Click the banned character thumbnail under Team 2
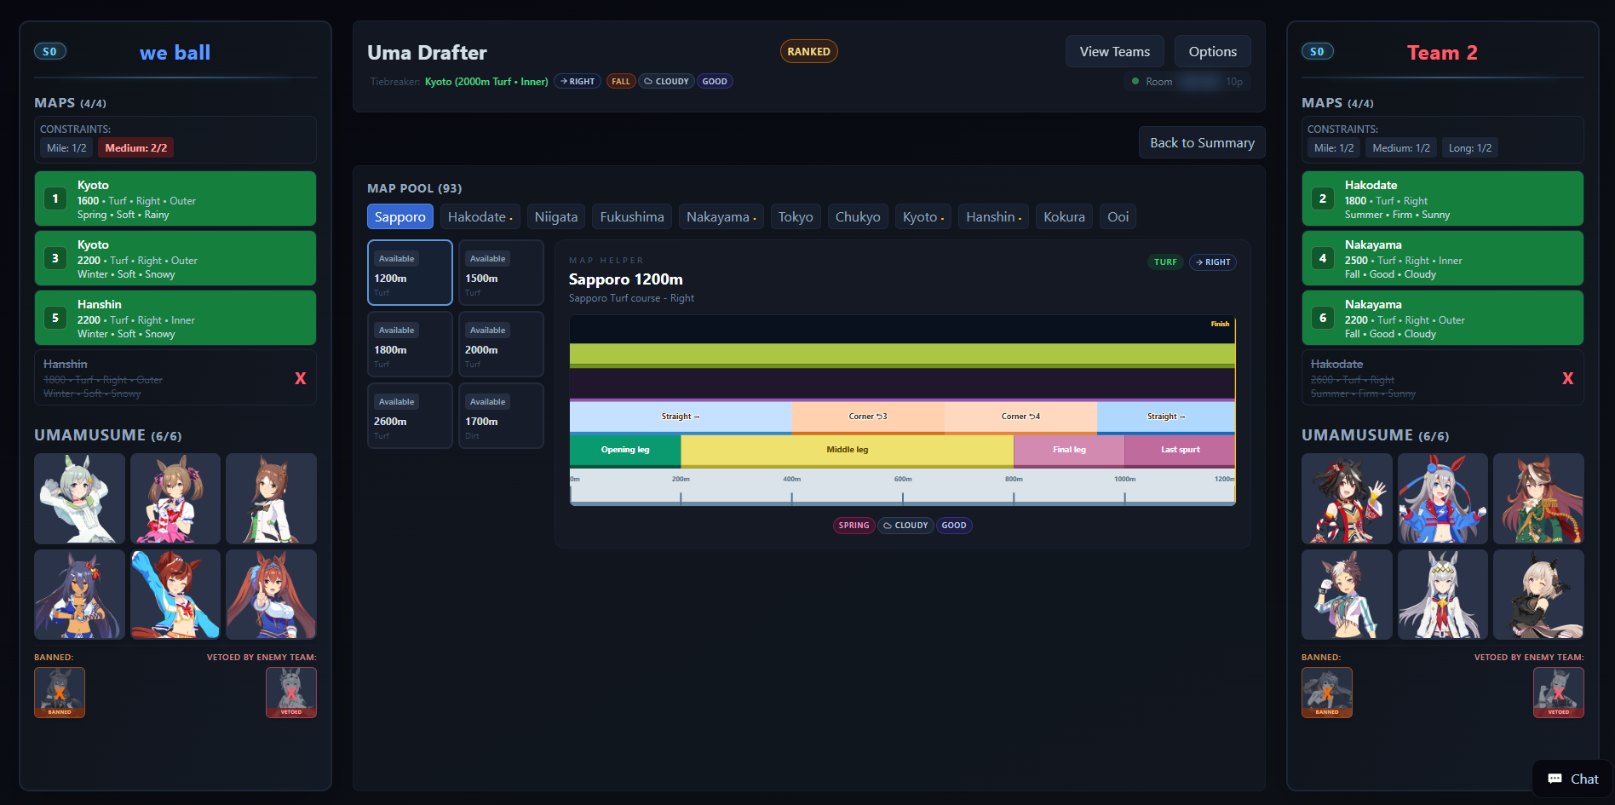Screen dimensions: 1615x805 [x=1327, y=692]
